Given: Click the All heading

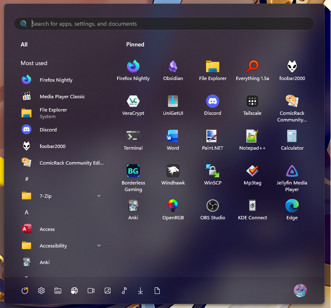Looking at the screenshot, I should click(x=24, y=44).
